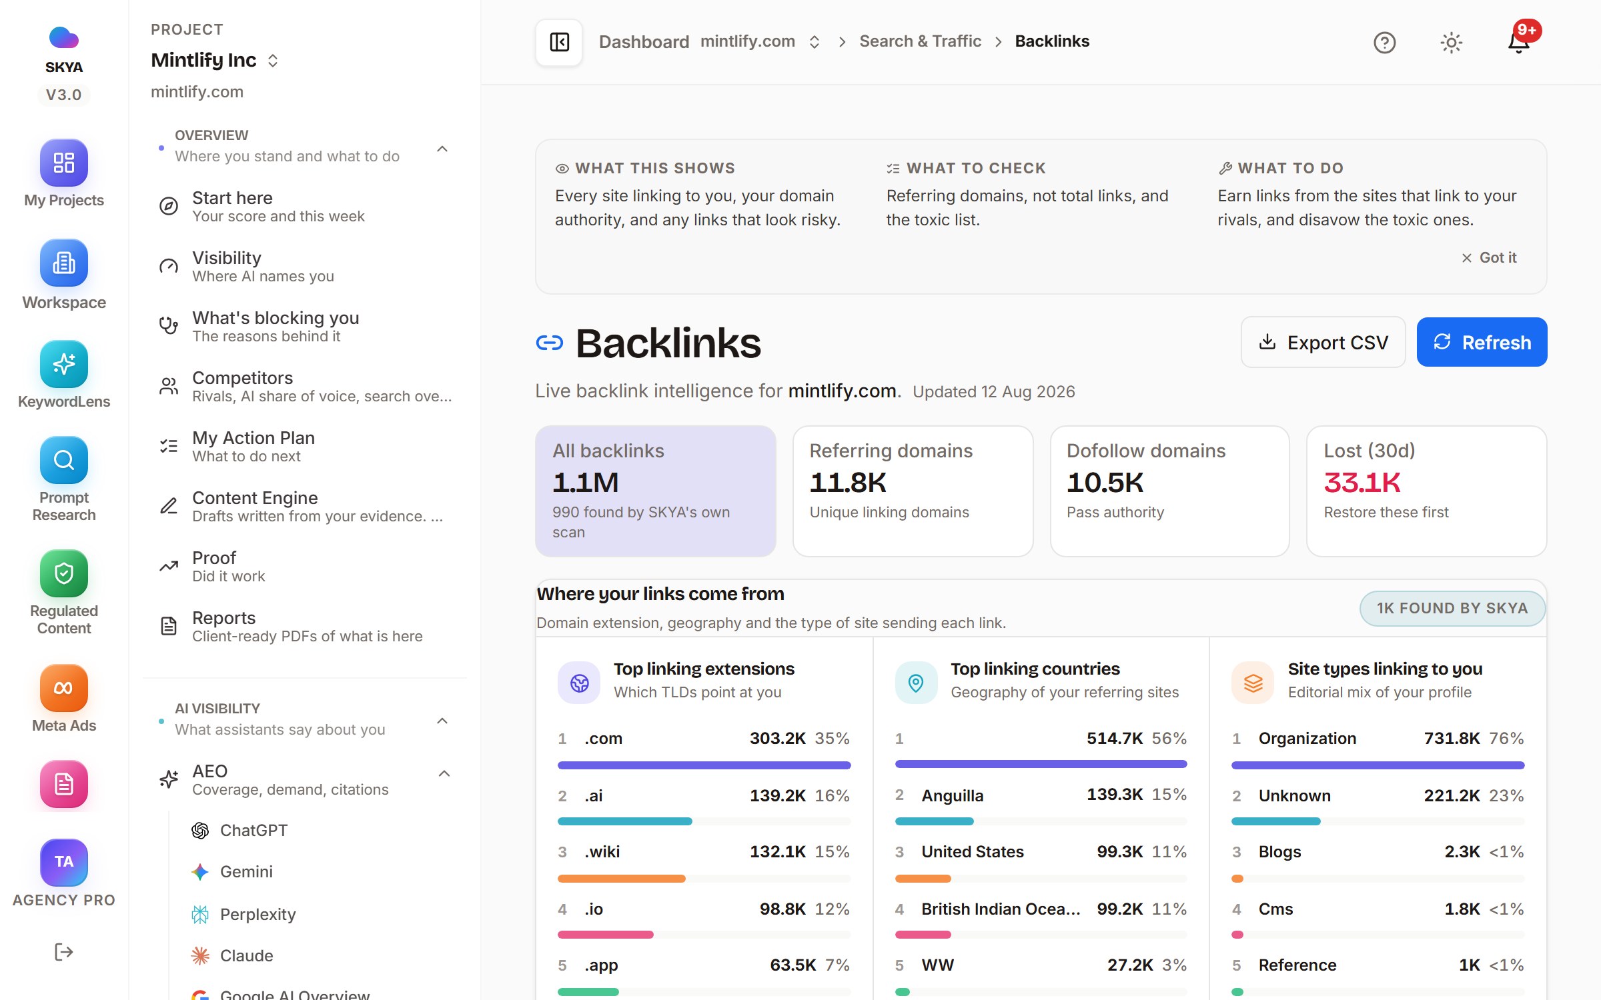This screenshot has width=1601, height=1000.
Task: Refresh backlinks data
Action: (1482, 342)
